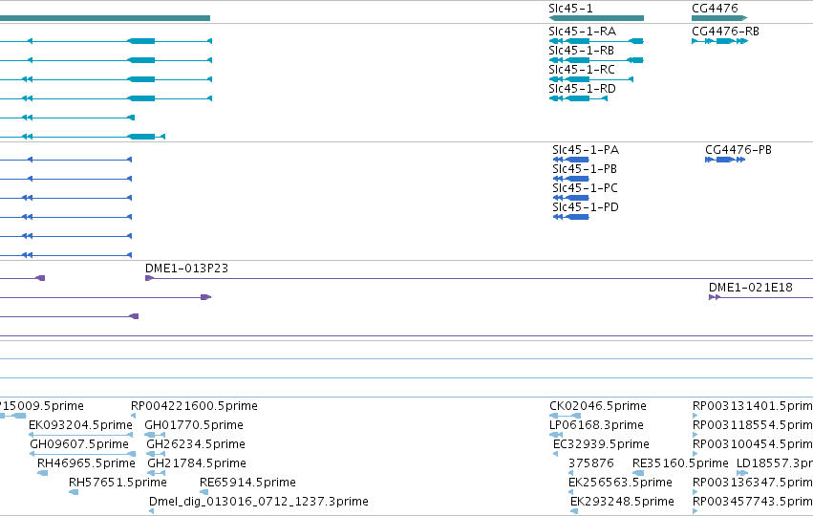
Task: Click the Dmel_dig_013016_0712_1237.3prime label
Action: tap(259, 502)
